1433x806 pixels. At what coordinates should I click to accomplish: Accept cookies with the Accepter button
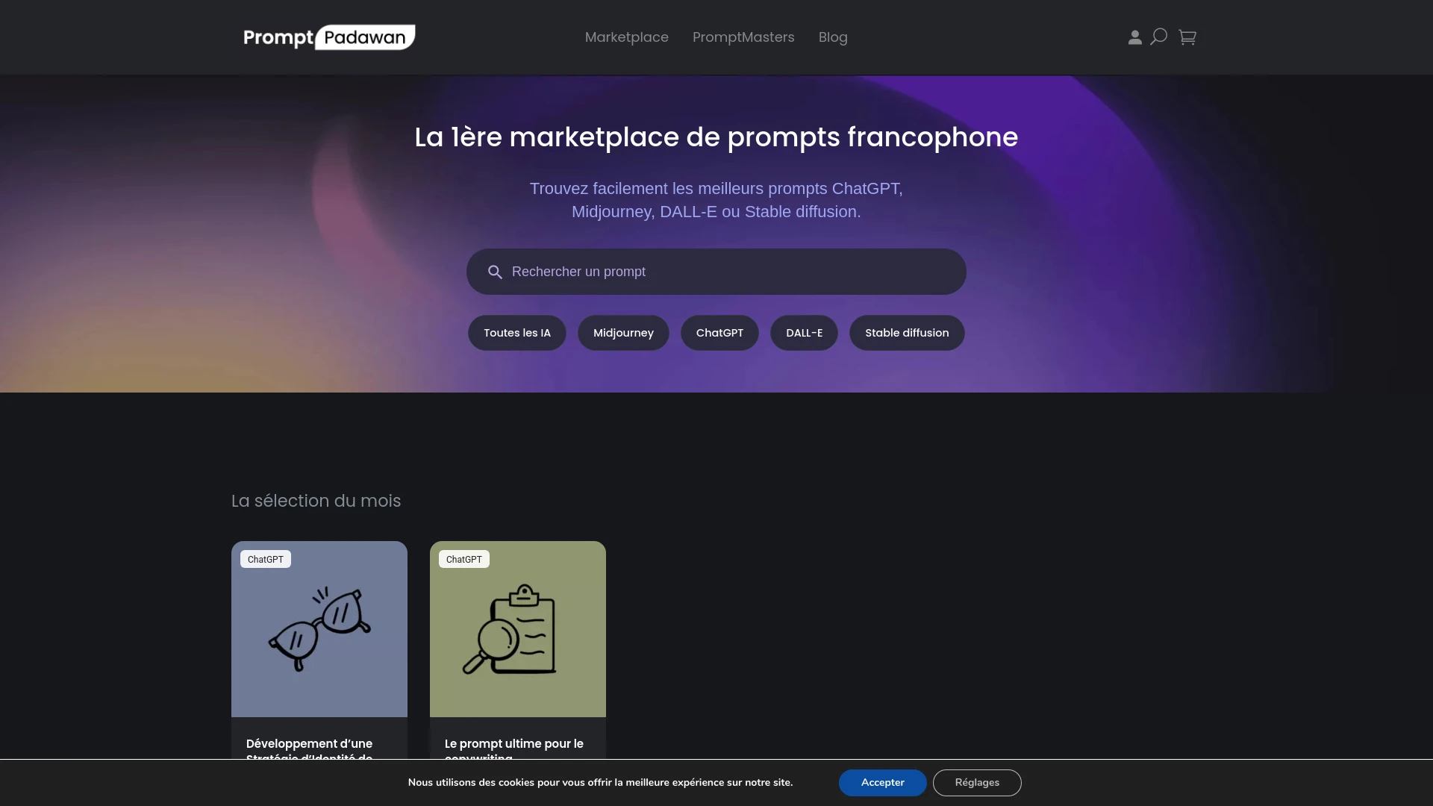tap(882, 782)
